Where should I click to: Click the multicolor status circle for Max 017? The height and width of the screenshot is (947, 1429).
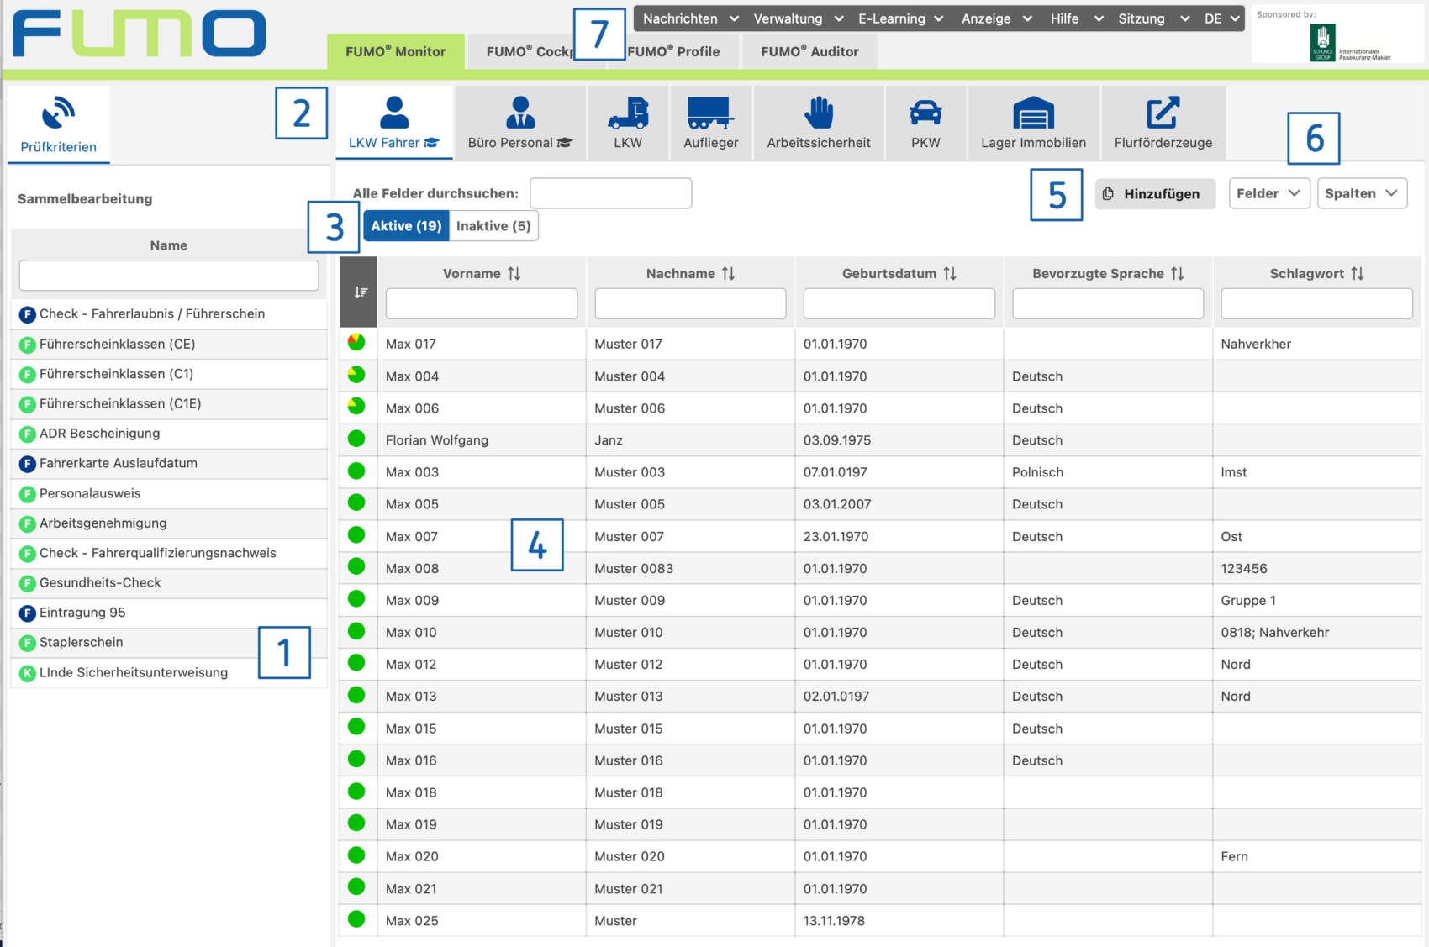[356, 343]
